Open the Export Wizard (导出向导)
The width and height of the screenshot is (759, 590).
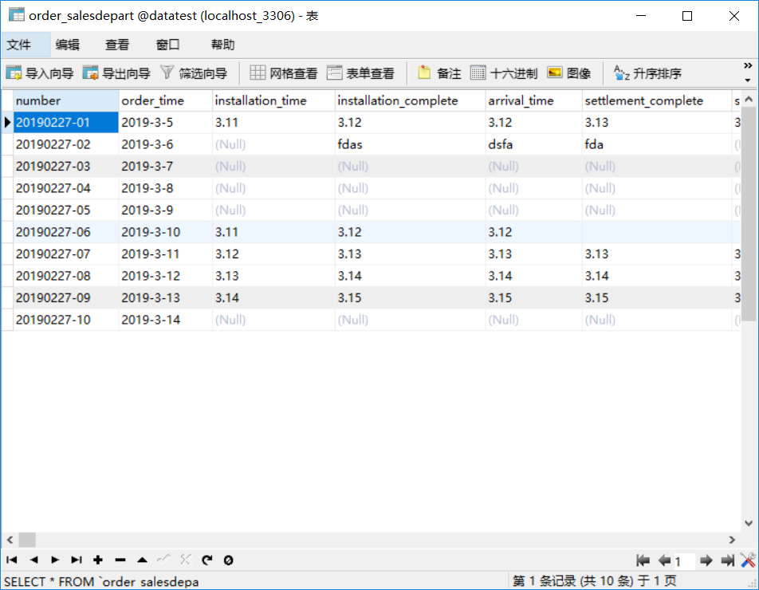[x=116, y=73]
